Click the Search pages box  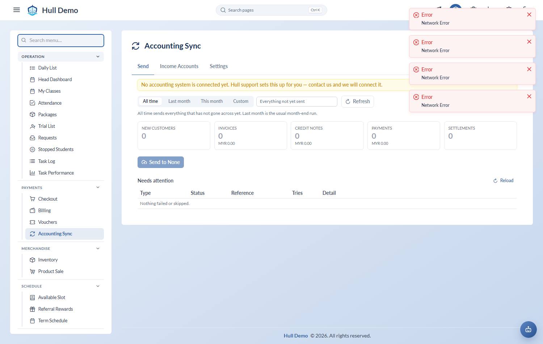click(x=271, y=10)
